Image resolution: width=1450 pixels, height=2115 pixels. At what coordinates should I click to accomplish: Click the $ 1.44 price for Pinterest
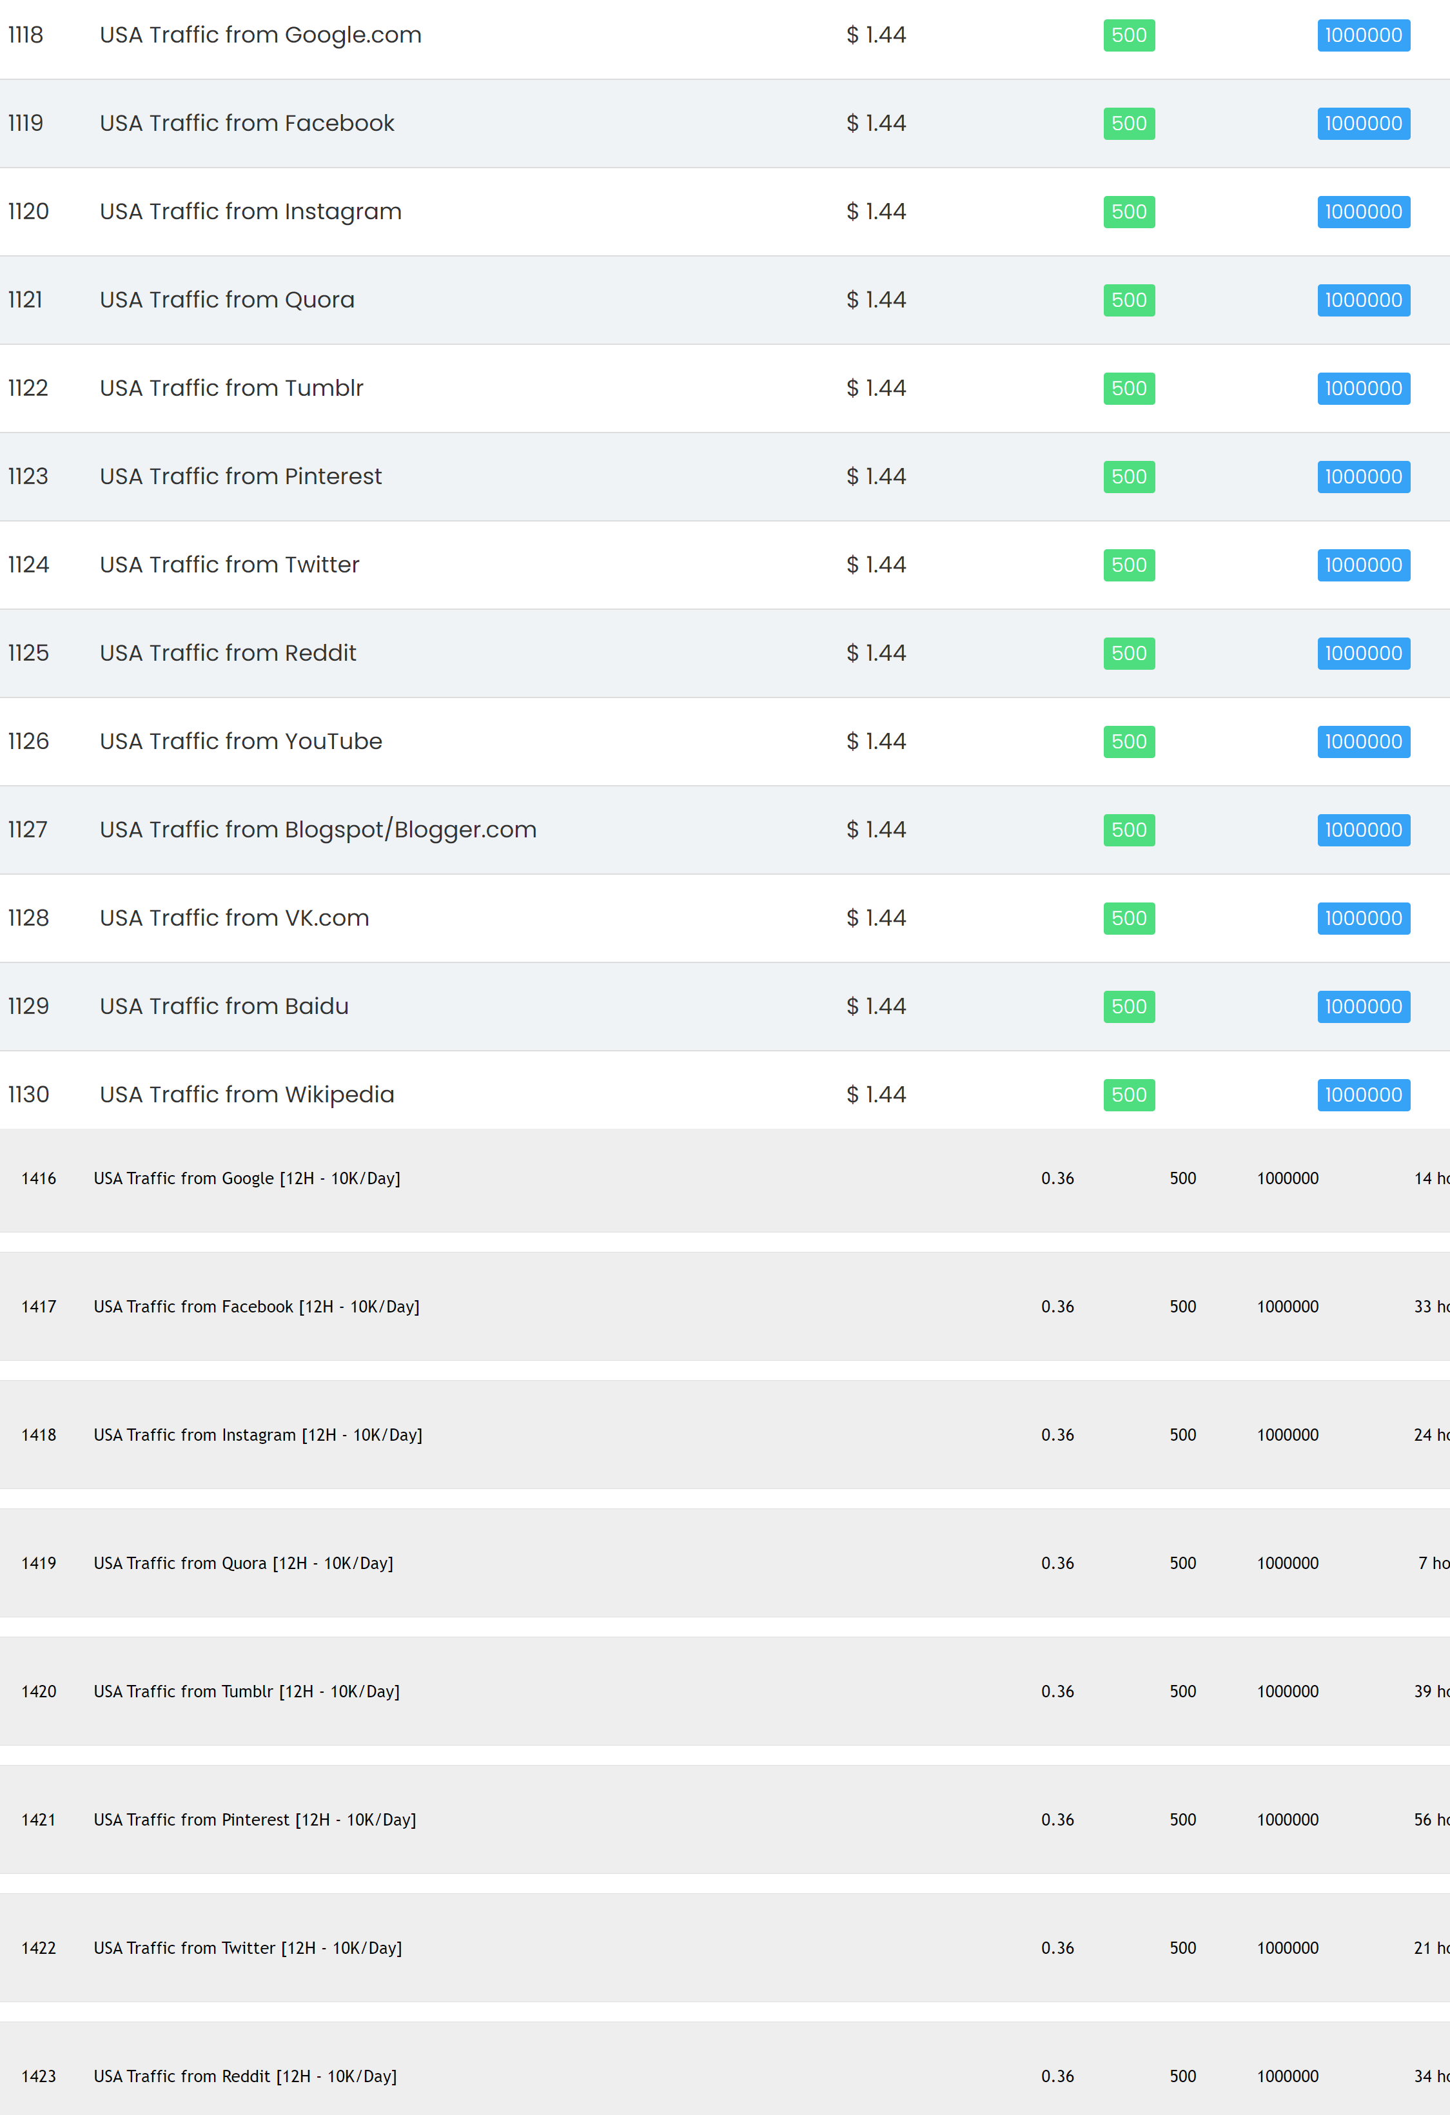[876, 477]
